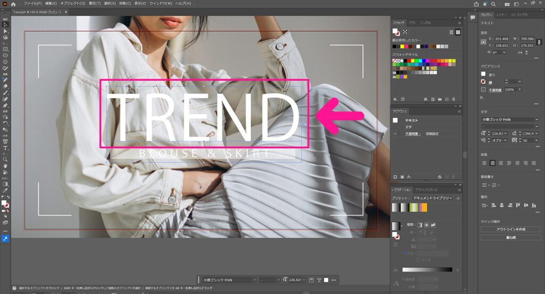Viewport: 545px width, 294px height.
Task: Open the 編集(E) menu
Action: [x=51, y=4]
